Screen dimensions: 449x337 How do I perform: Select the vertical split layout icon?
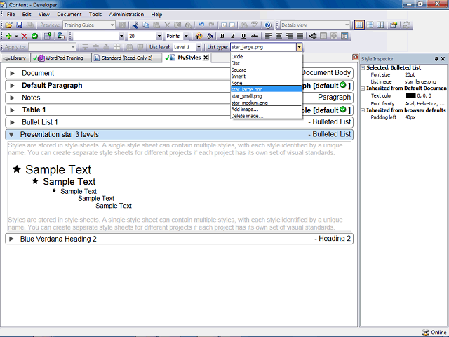pos(380,25)
